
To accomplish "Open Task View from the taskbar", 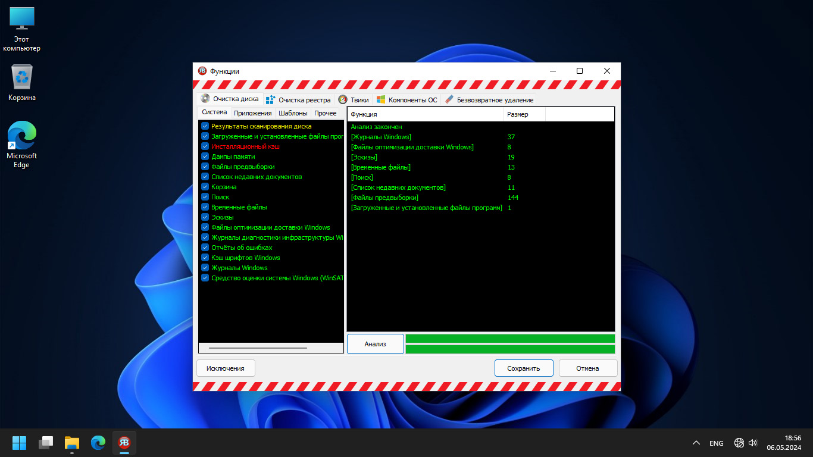I will 46,443.
